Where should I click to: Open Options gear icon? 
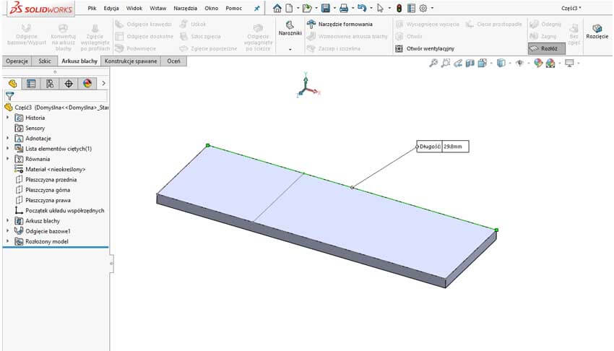point(423,8)
